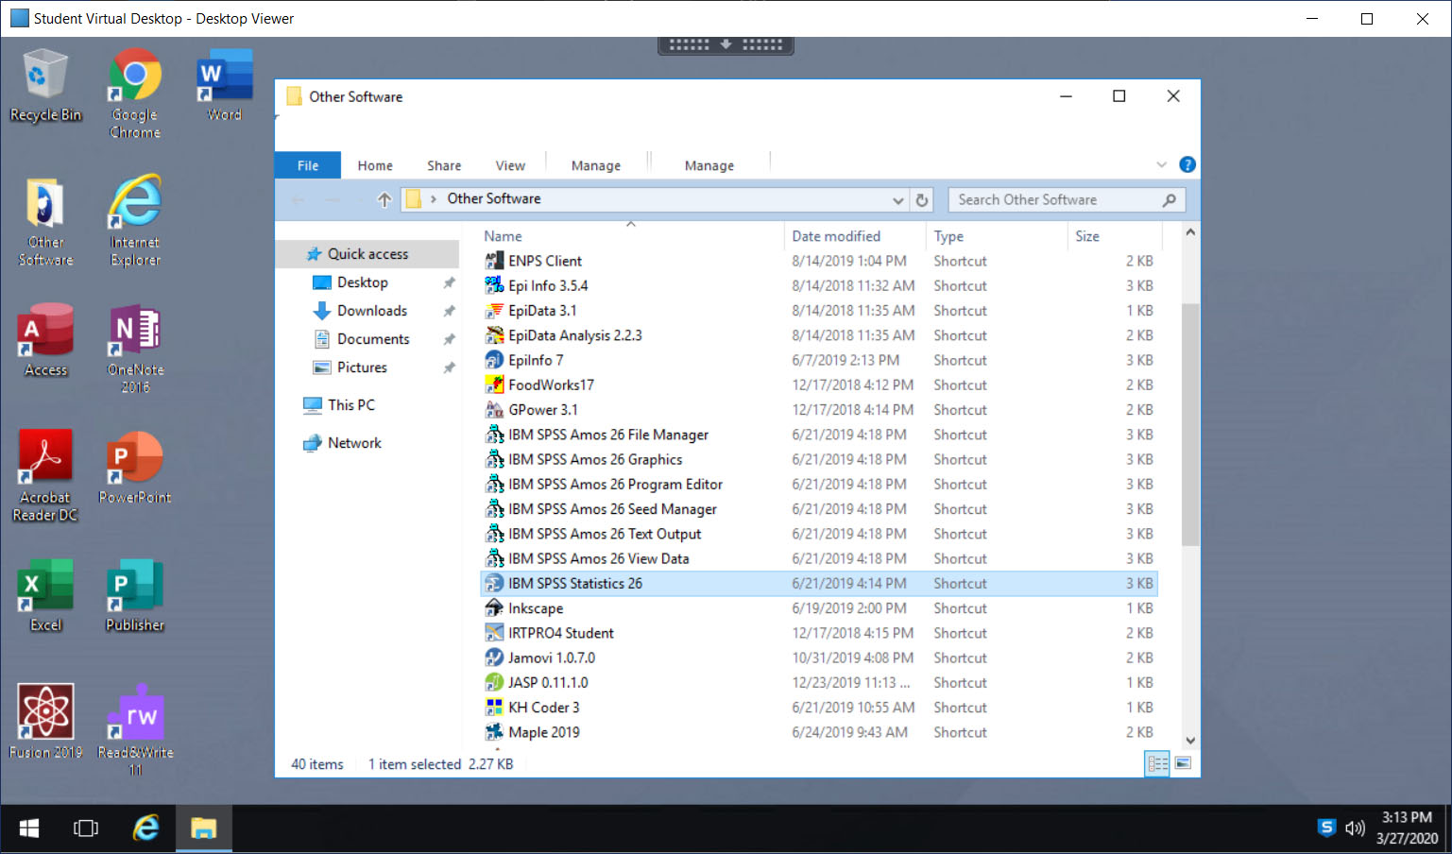The height and width of the screenshot is (854, 1452).
Task: Select the Epi Info 3.5.4 shortcut icon
Action: coord(494,285)
